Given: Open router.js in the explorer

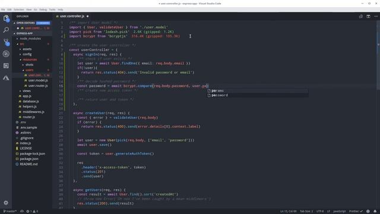Looking at the screenshot, I should click(28, 117).
